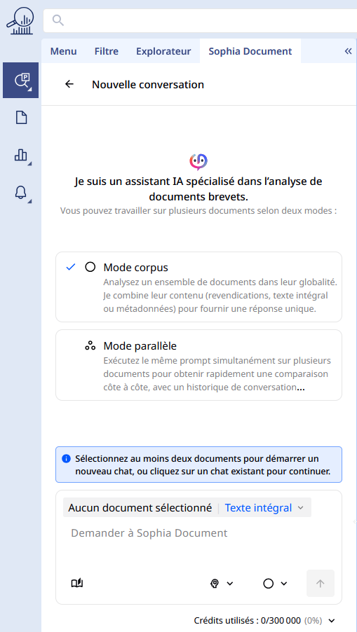
Task: Select the Mode parallèle option
Action: (x=198, y=365)
